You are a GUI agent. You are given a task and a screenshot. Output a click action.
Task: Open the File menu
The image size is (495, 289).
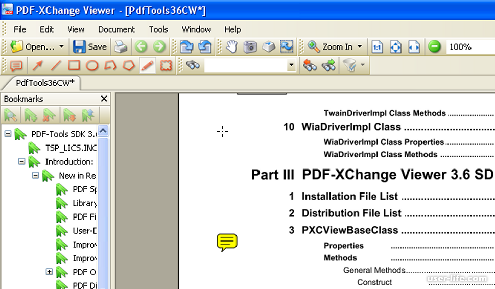click(20, 29)
